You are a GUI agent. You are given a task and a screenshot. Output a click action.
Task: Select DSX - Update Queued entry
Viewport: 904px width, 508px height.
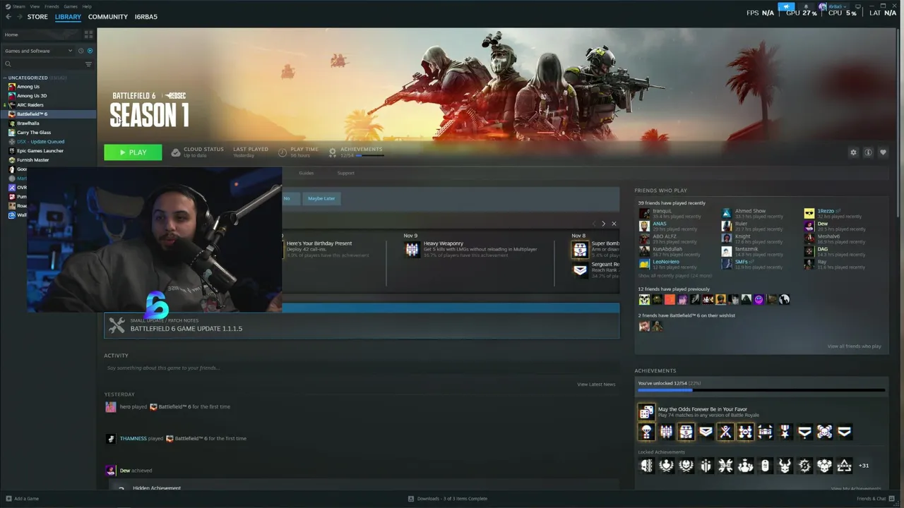coord(40,142)
